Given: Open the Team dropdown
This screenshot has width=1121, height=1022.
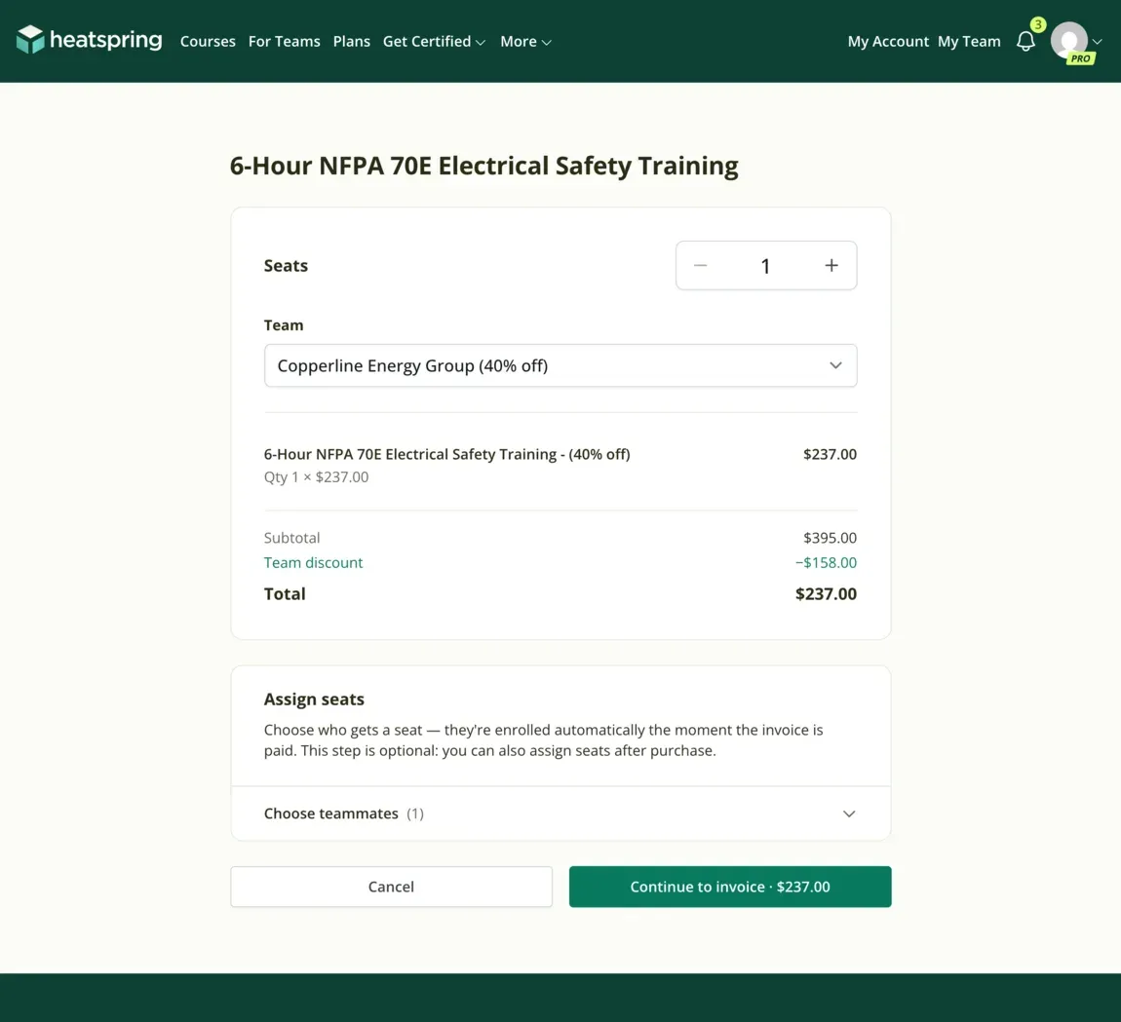Looking at the screenshot, I should click(x=560, y=366).
